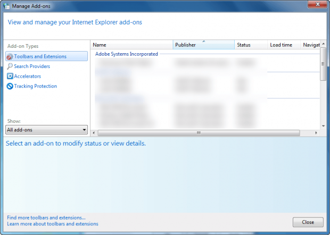Open the Show add-ons dropdown
This screenshot has height=235, width=330.
pyautogui.click(x=46, y=130)
